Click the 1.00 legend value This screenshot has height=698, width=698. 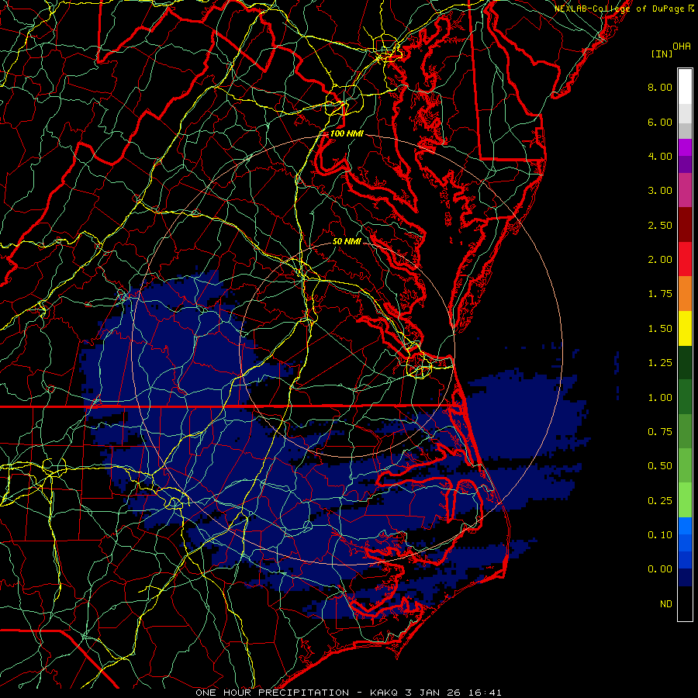coord(660,398)
